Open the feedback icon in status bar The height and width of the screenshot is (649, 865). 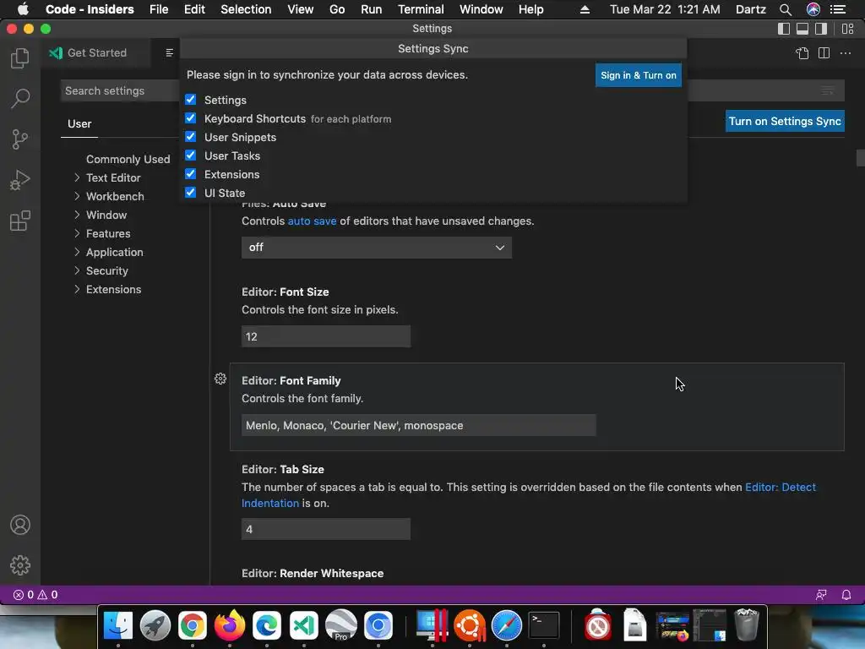[x=821, y=595]
